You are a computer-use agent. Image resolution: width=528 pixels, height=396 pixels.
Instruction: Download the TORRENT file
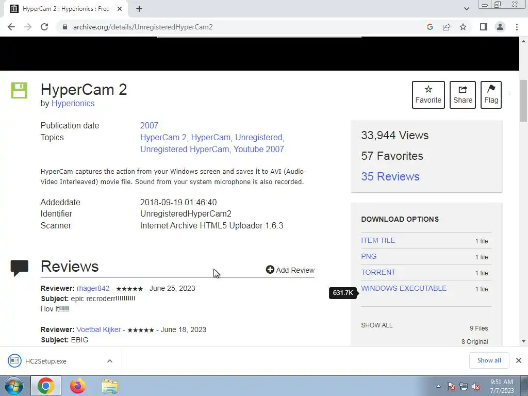click(x=378, y=272)
